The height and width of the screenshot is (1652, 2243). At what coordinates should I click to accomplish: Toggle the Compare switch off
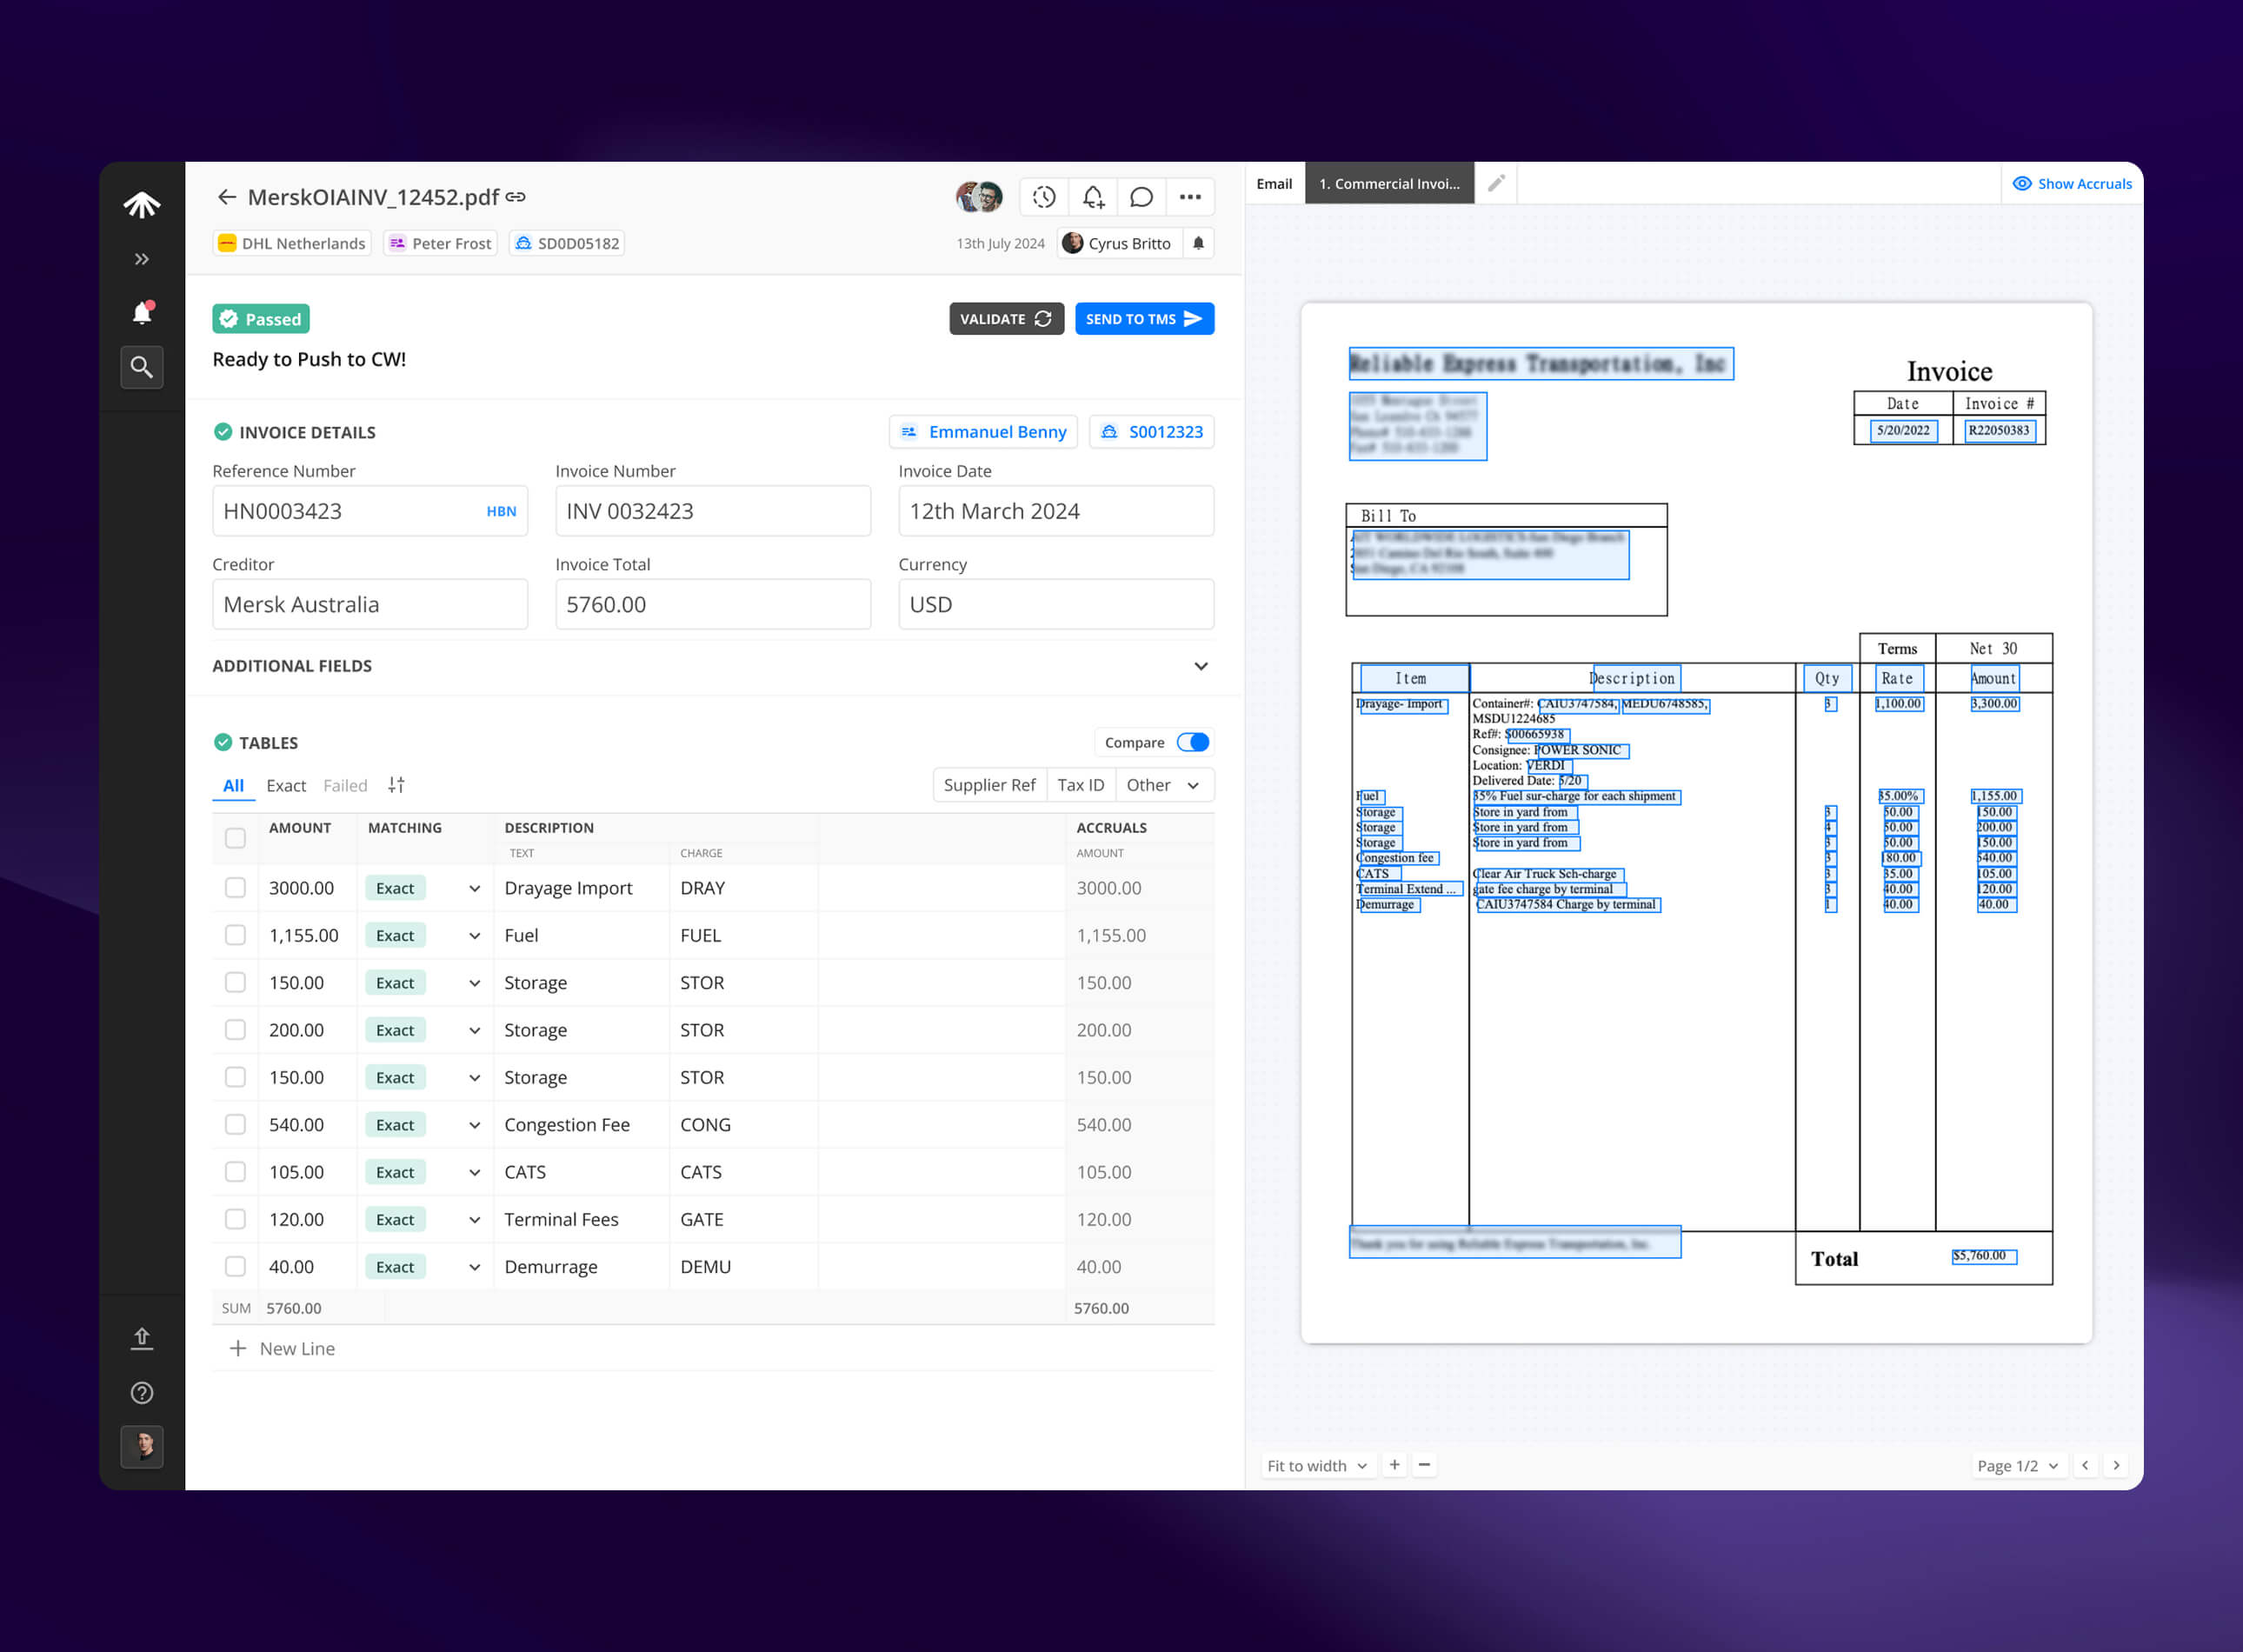[x=1192, y=742]
